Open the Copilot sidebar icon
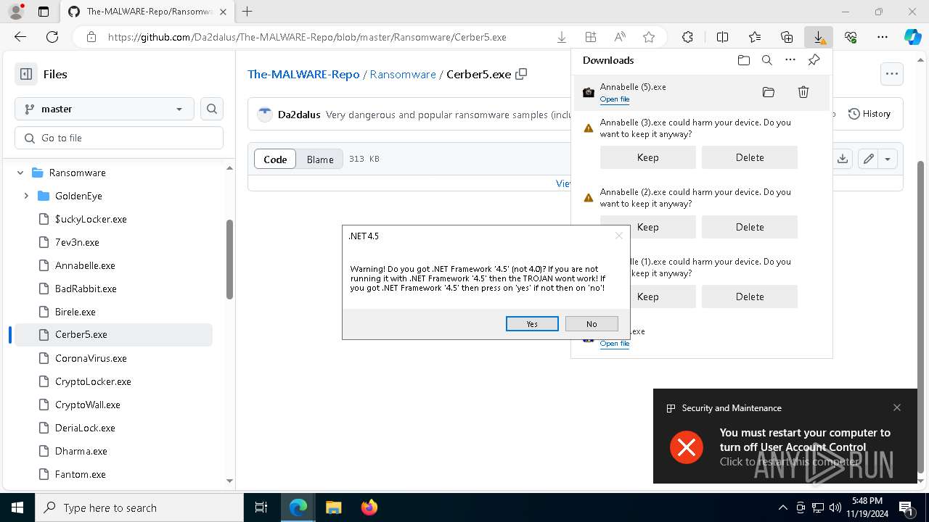Image resolution: width=929 pixels, height=522 pixels. pyautogui.click(x=912, y=37)
